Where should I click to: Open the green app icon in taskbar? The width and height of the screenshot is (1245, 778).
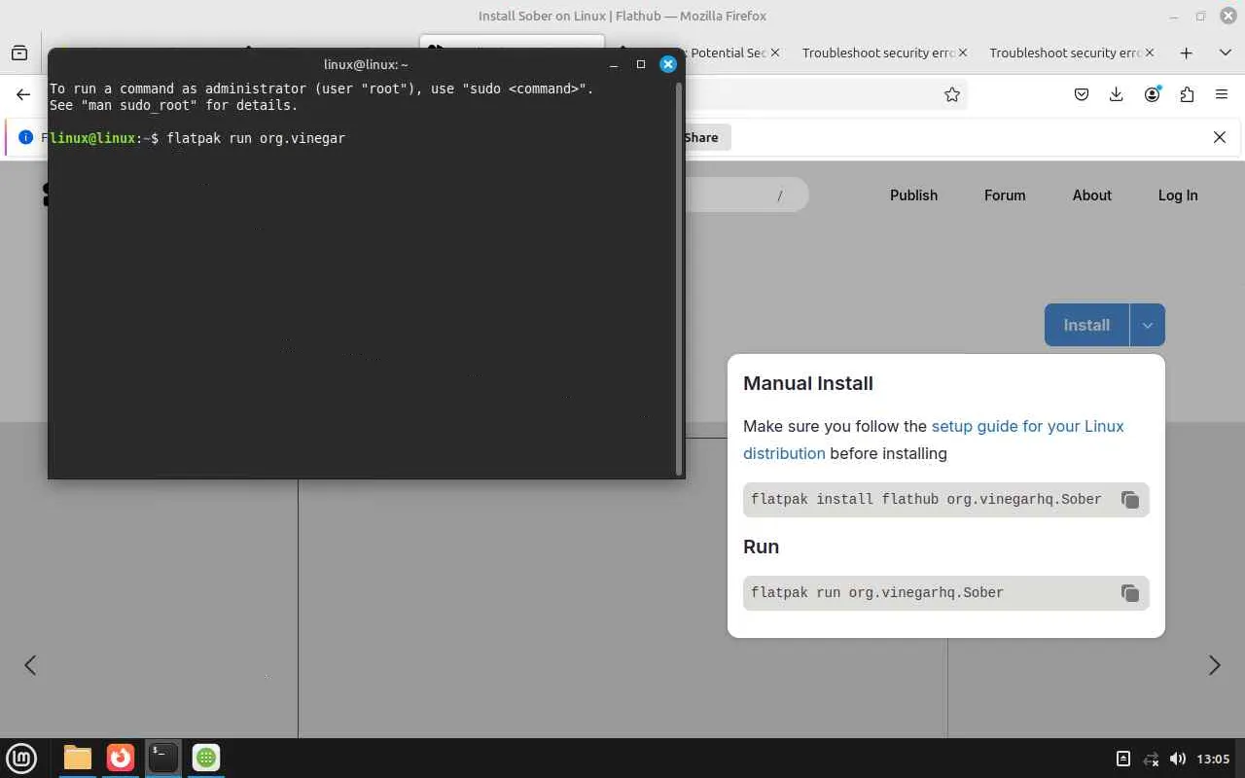tap(206, 758)
